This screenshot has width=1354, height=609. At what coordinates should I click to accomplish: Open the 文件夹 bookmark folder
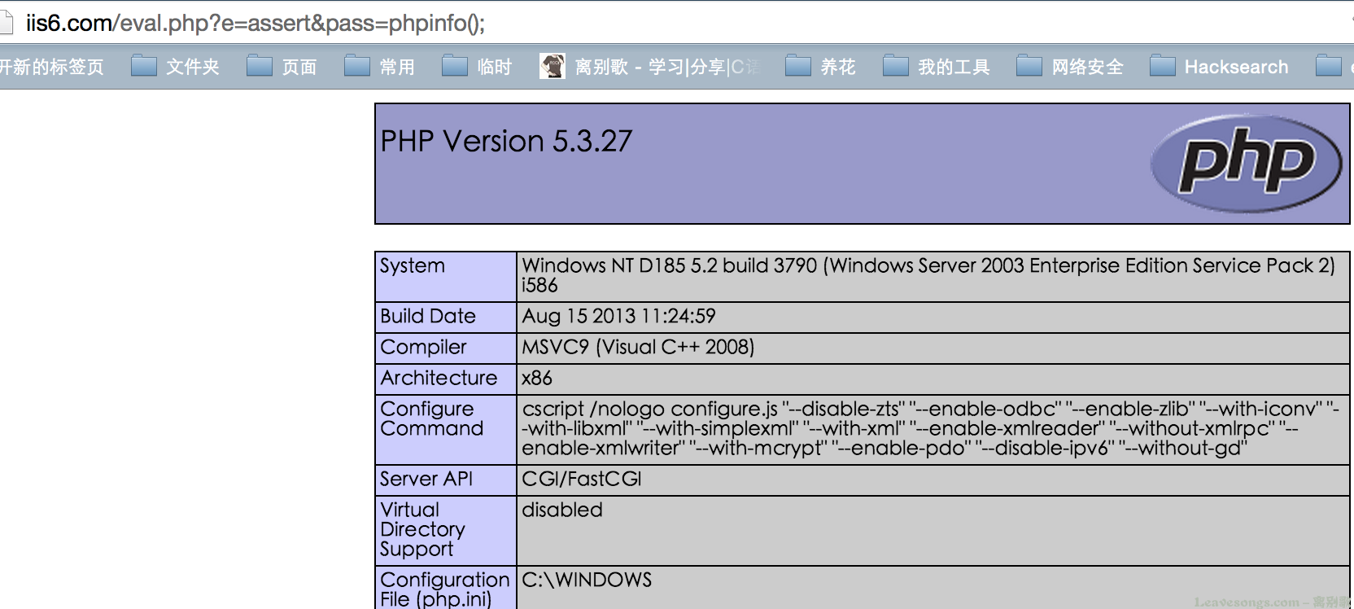pos(176,66)
